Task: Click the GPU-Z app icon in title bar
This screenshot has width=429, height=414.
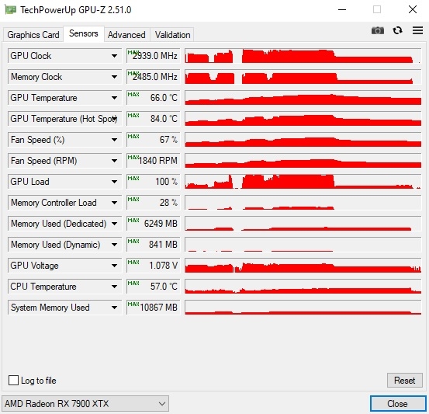Action: click(10, 10)
